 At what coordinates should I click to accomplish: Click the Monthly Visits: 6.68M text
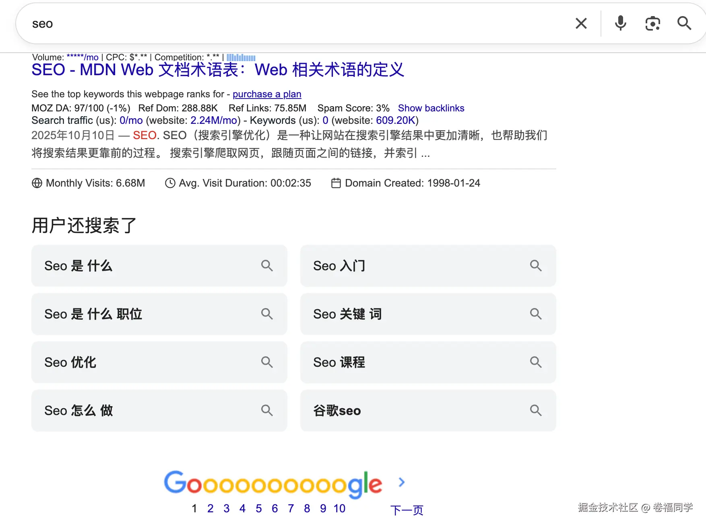[x=95, y=183]
